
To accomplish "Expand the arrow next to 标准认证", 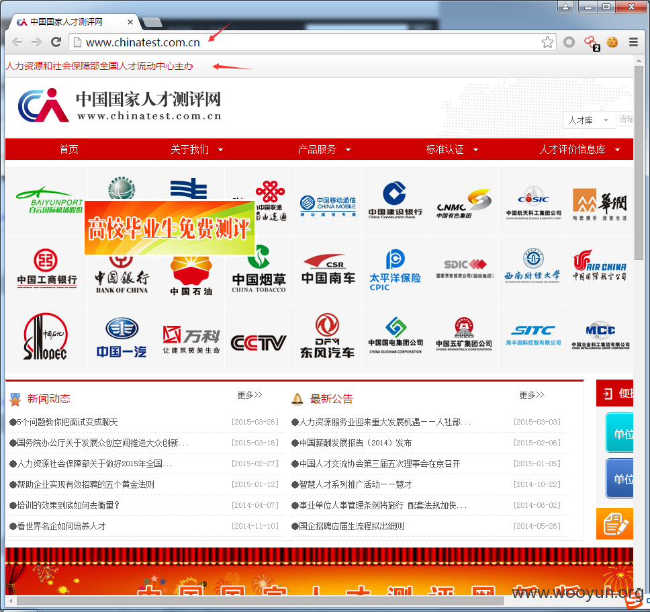I will point(475,150).
